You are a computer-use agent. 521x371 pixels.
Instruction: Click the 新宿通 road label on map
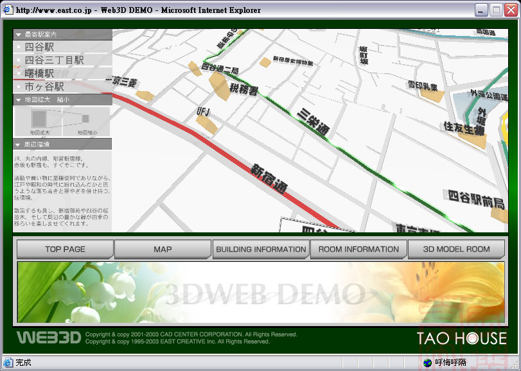269,179
